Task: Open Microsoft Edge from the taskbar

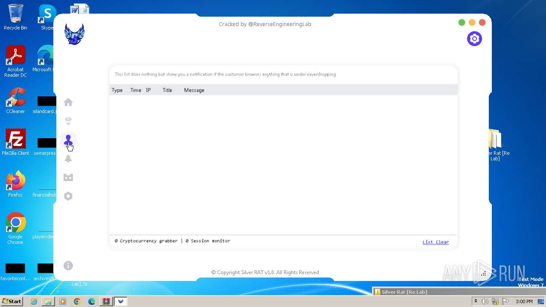Action: (92, 301)
